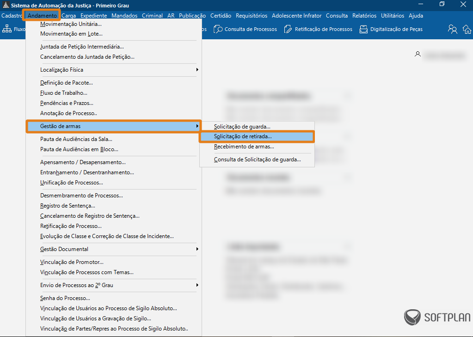Open Registro de Sentença entry
The height and width of the screenshot is (337, 473).
tap(68, 206)
